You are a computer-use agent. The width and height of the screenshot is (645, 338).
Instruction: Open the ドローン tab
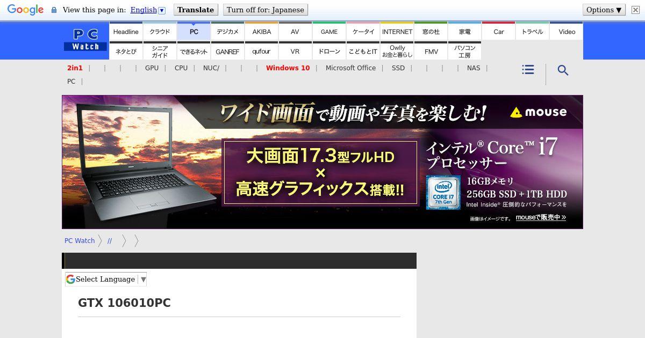tap(329, 51)
